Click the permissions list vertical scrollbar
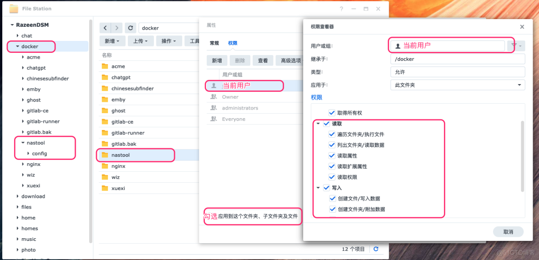539x260 pixels. point(523,156)
